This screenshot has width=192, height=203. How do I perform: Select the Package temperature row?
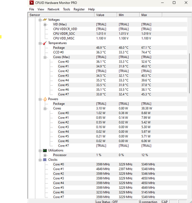point(119,48)
